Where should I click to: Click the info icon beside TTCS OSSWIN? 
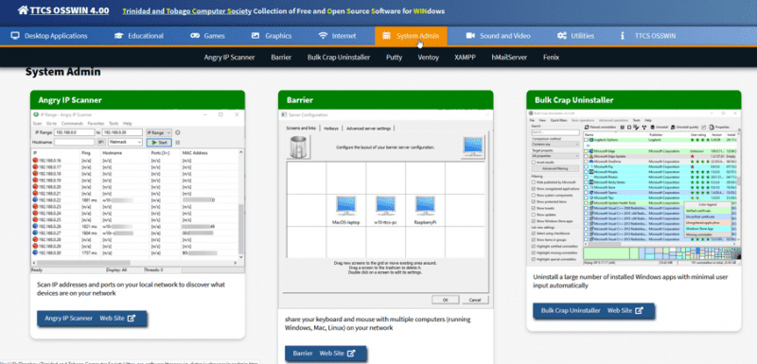click(623, 36)
